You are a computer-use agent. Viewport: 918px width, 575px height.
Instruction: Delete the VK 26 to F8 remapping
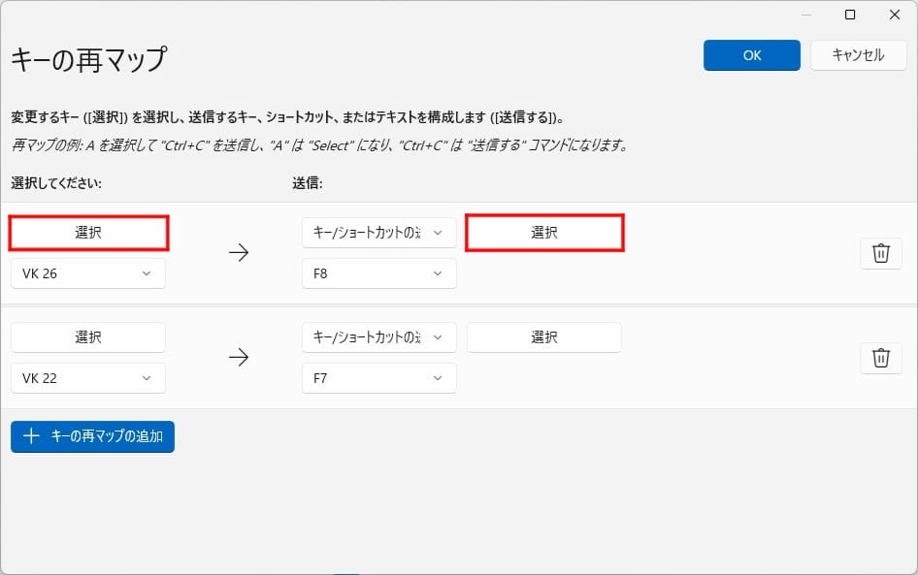coord(881,253)
